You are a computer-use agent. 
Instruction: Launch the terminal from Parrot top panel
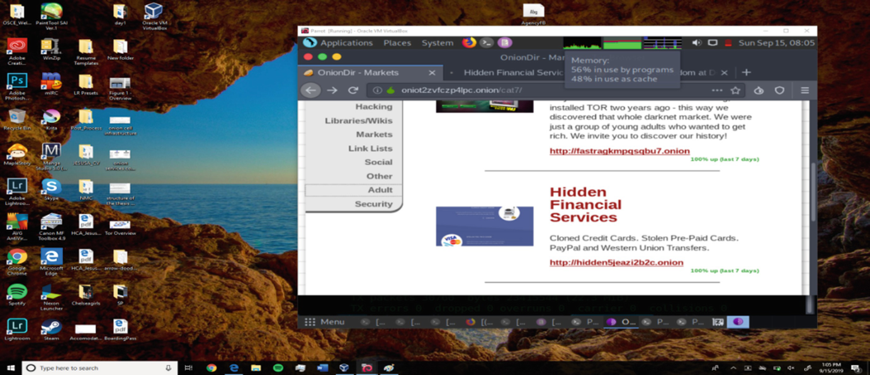click(x=487, y=43)
